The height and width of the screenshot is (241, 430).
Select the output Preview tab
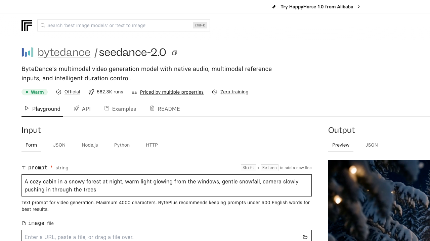click(341, 145)
